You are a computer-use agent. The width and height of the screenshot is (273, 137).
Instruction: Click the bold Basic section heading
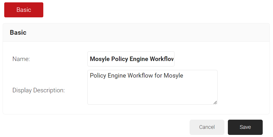point(18,33)
